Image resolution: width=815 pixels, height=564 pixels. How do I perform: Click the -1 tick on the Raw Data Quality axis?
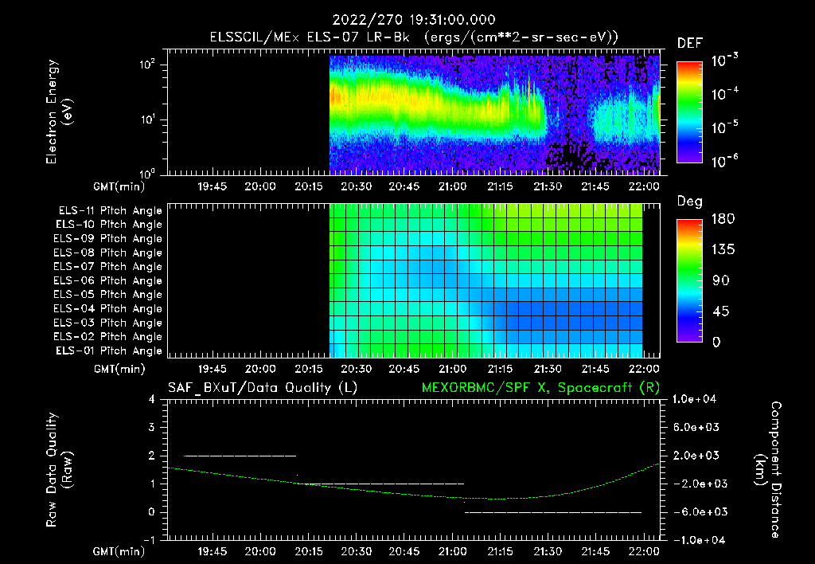150,540
